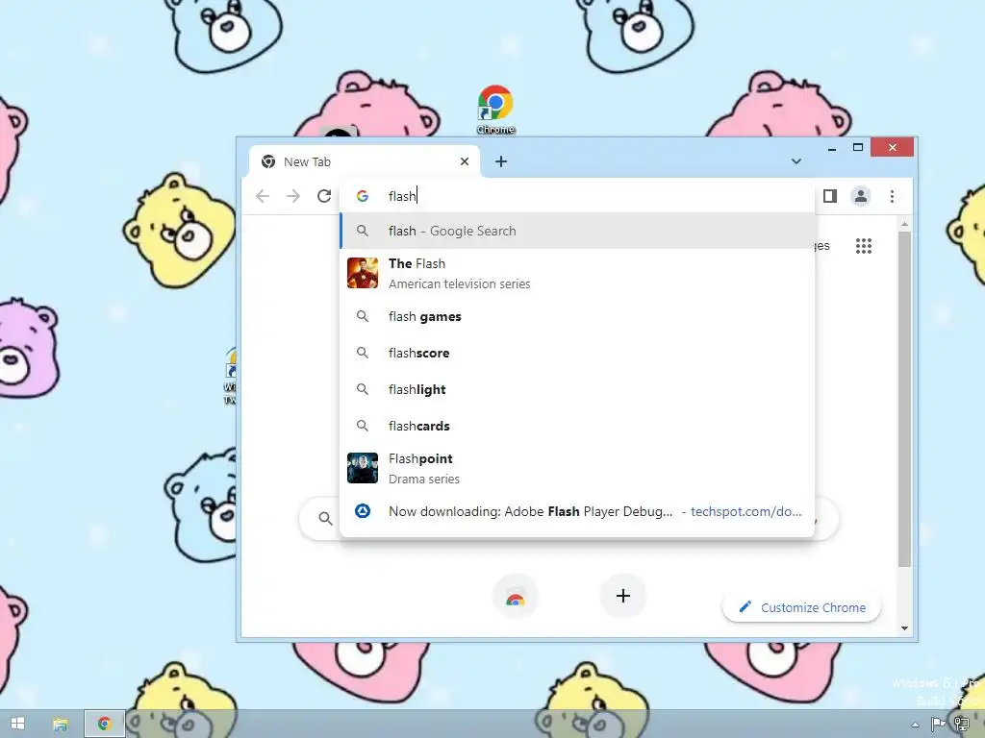Click search magnifier next to 'flashcards'
Screen dimensions: 985x738
pyautogui.click(x=363, y=426)
